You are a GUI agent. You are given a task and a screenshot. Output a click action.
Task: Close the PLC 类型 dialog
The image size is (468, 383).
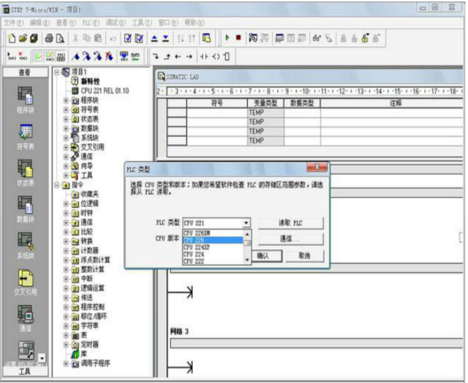pyautogui.click(x=317, y=167)
